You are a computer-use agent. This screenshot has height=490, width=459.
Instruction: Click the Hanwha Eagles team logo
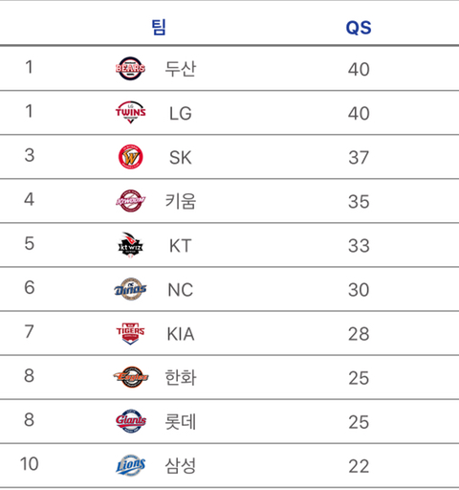click(130, 377)
